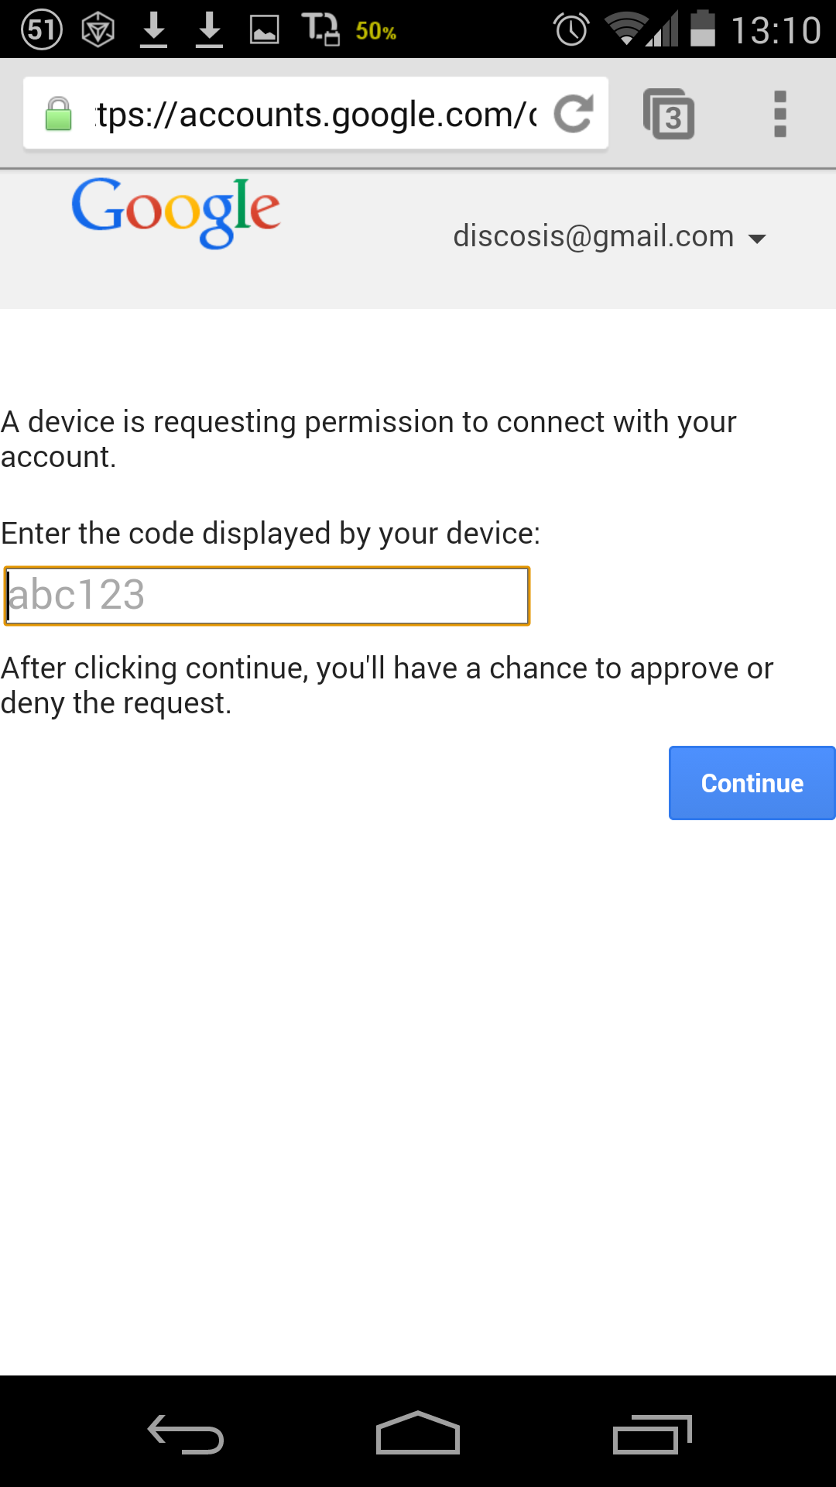Image resolution: width=836 pixels, height=1487 pixels.
Task: Tap the Android home navigation button
Action: click(x=418, y=1433)
